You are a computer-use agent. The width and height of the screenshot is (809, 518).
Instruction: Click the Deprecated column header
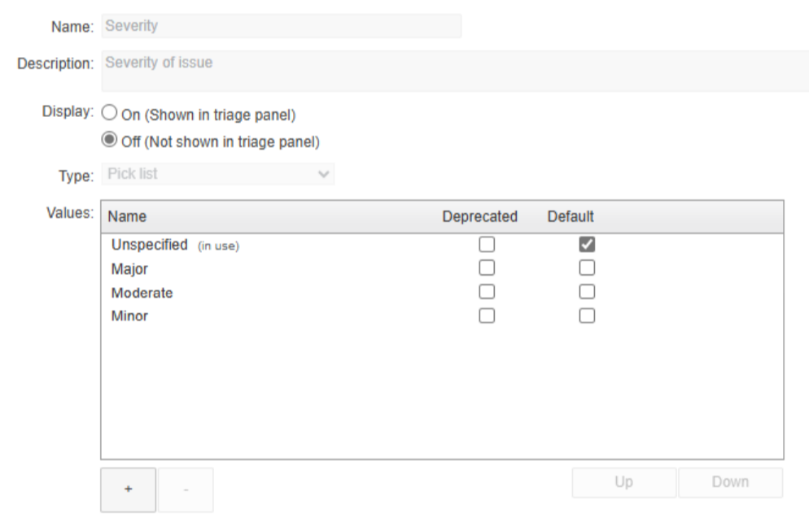480,216
